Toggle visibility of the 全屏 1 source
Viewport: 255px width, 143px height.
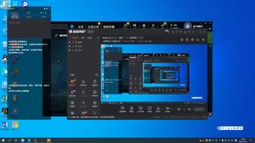(x=69, y=42)
